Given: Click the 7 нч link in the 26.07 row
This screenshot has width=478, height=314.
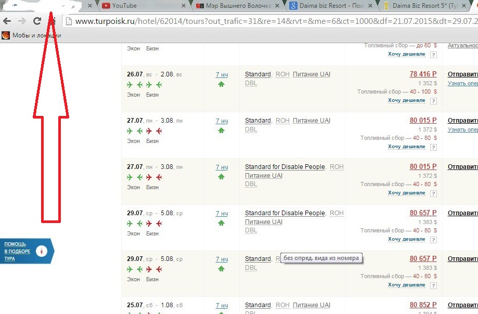Looking at the screenshot, I should pos(222,75).
